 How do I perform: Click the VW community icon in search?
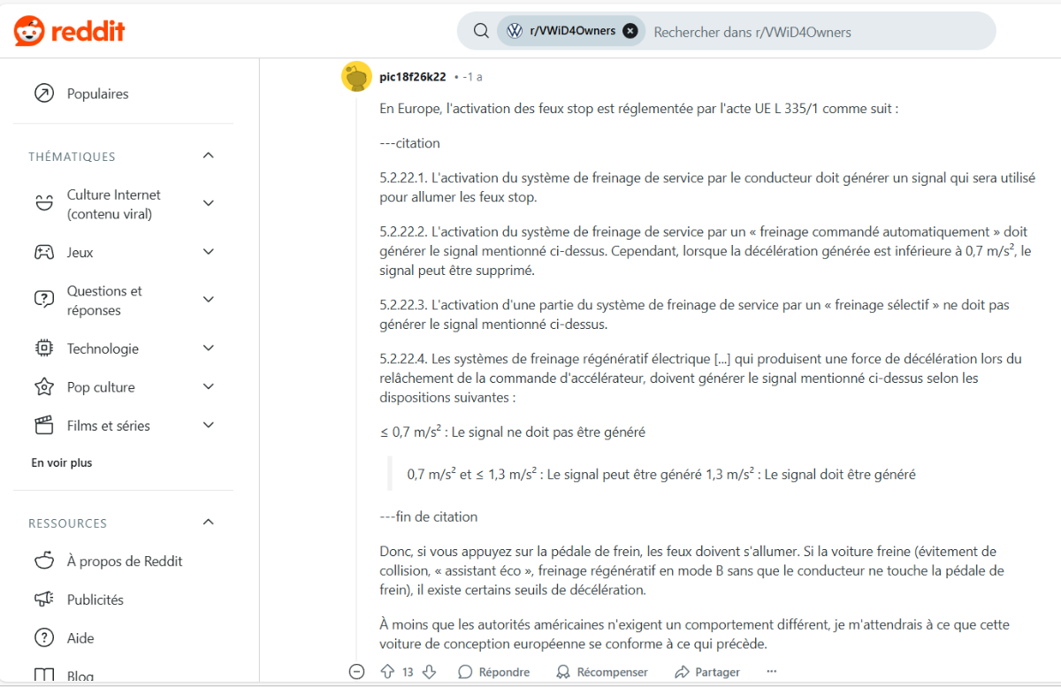pos(515,31)
